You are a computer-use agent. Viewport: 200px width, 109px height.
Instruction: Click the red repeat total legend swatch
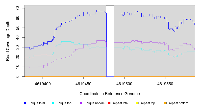point(109,103)
